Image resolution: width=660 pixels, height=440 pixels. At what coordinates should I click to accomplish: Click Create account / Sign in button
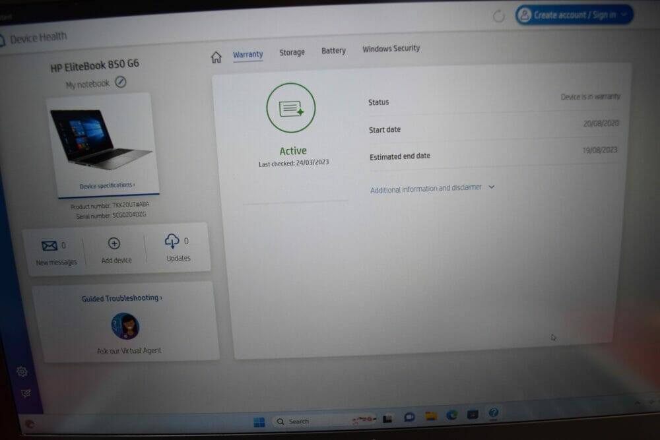(x=574, y=15)
